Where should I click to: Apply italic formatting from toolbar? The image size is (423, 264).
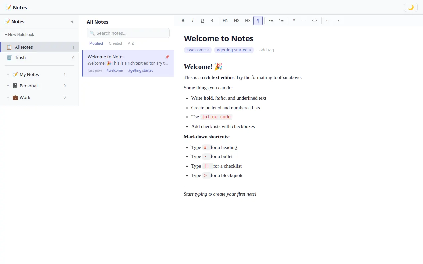tap(193, 21)
